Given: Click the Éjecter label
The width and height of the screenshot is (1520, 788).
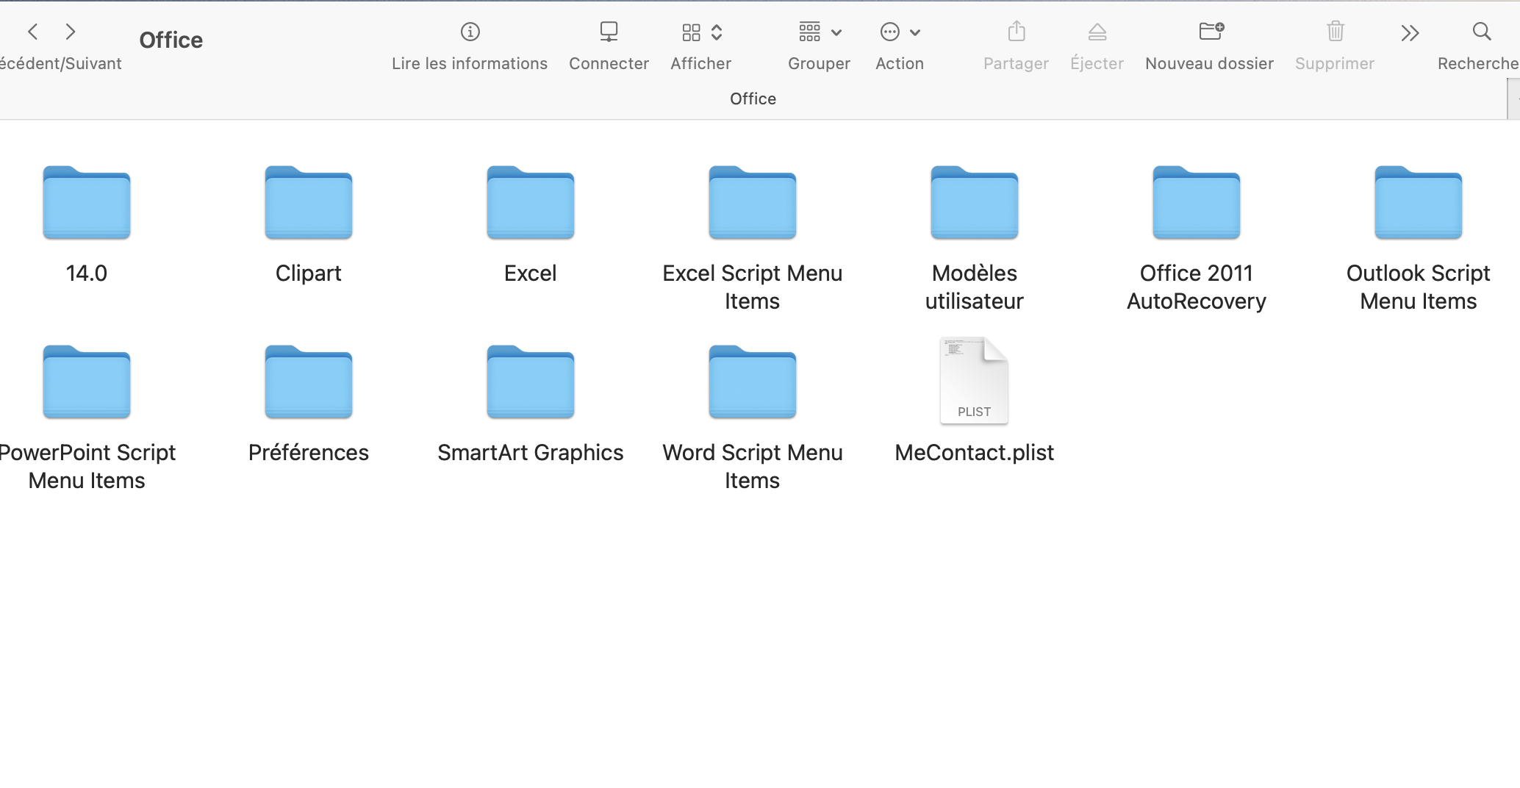Looking at the screenshot, I should pos(1097,63).
